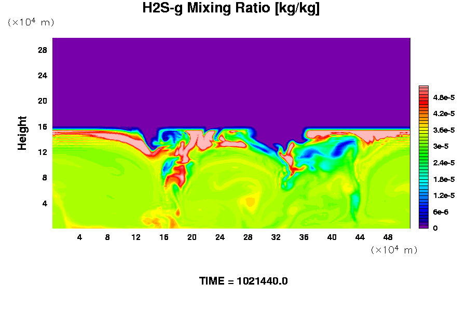Select the Height y-axis label
467x311 pixels.
[22, 133]
